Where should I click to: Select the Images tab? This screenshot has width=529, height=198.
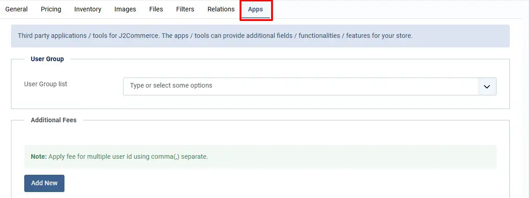pyautogui.click(x=125, y=10)
